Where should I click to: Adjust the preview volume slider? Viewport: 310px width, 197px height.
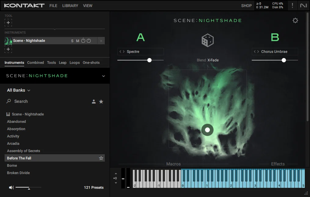tap(28, 187)
